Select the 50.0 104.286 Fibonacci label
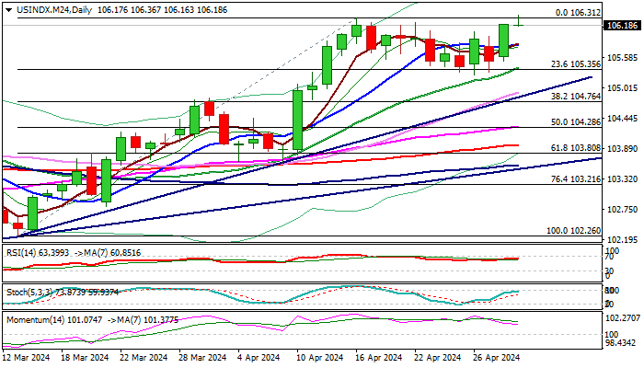The image size is (644, 368). click(x=575, y=121)
